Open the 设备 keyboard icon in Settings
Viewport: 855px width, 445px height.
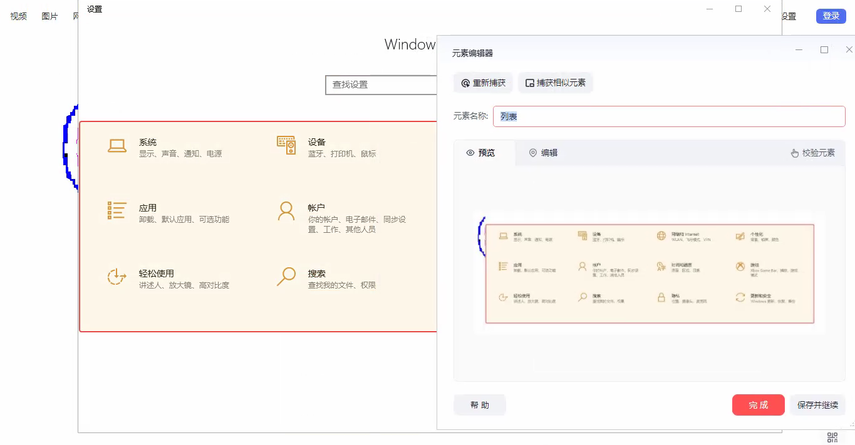click(286, 145)
